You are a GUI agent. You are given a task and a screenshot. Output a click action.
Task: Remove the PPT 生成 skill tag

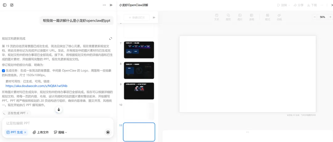pyautogui.click(x=25, y=132)
